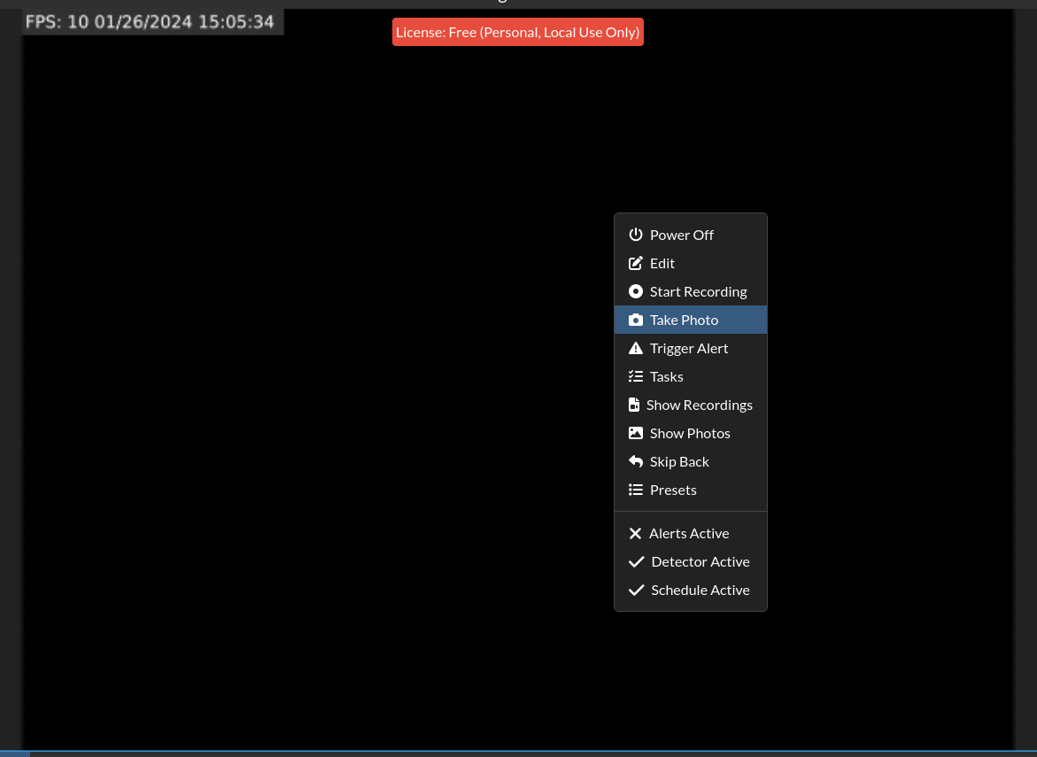The width and height of the screenshot is (1037, 757).
Task: Toggle the Schedule Active option
Action: tap(691, 591)
